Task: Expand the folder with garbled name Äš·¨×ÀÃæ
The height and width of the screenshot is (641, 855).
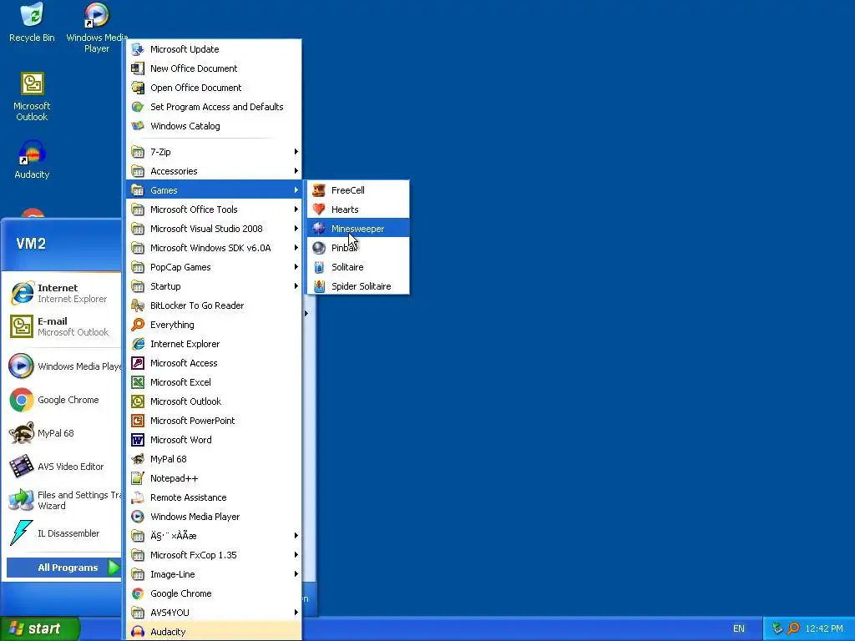Action: point(214,536)
